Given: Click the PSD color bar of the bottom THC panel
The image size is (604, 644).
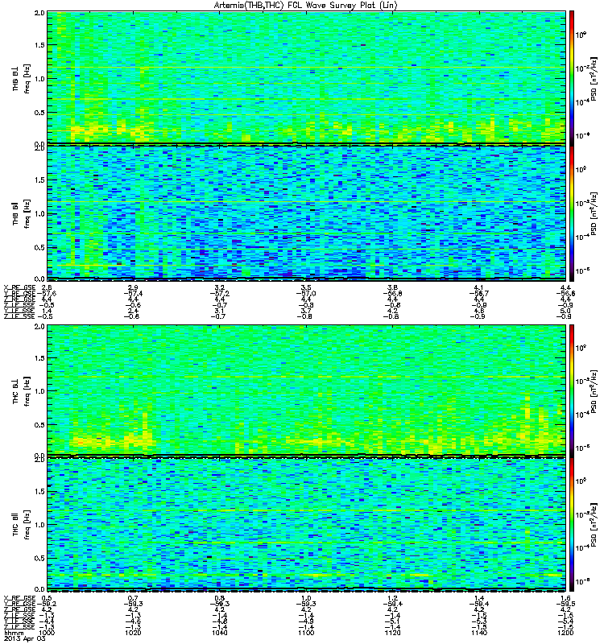Looking at the screenshot, I should [571, 525].
